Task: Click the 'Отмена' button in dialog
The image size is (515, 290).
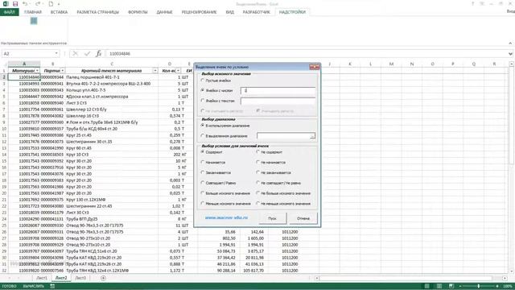Action: click(x=303, y=218)
